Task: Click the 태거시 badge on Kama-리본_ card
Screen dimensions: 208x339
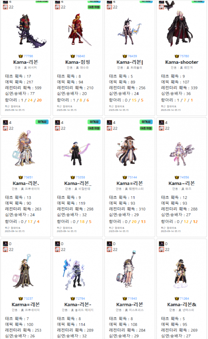Action: 94,122
